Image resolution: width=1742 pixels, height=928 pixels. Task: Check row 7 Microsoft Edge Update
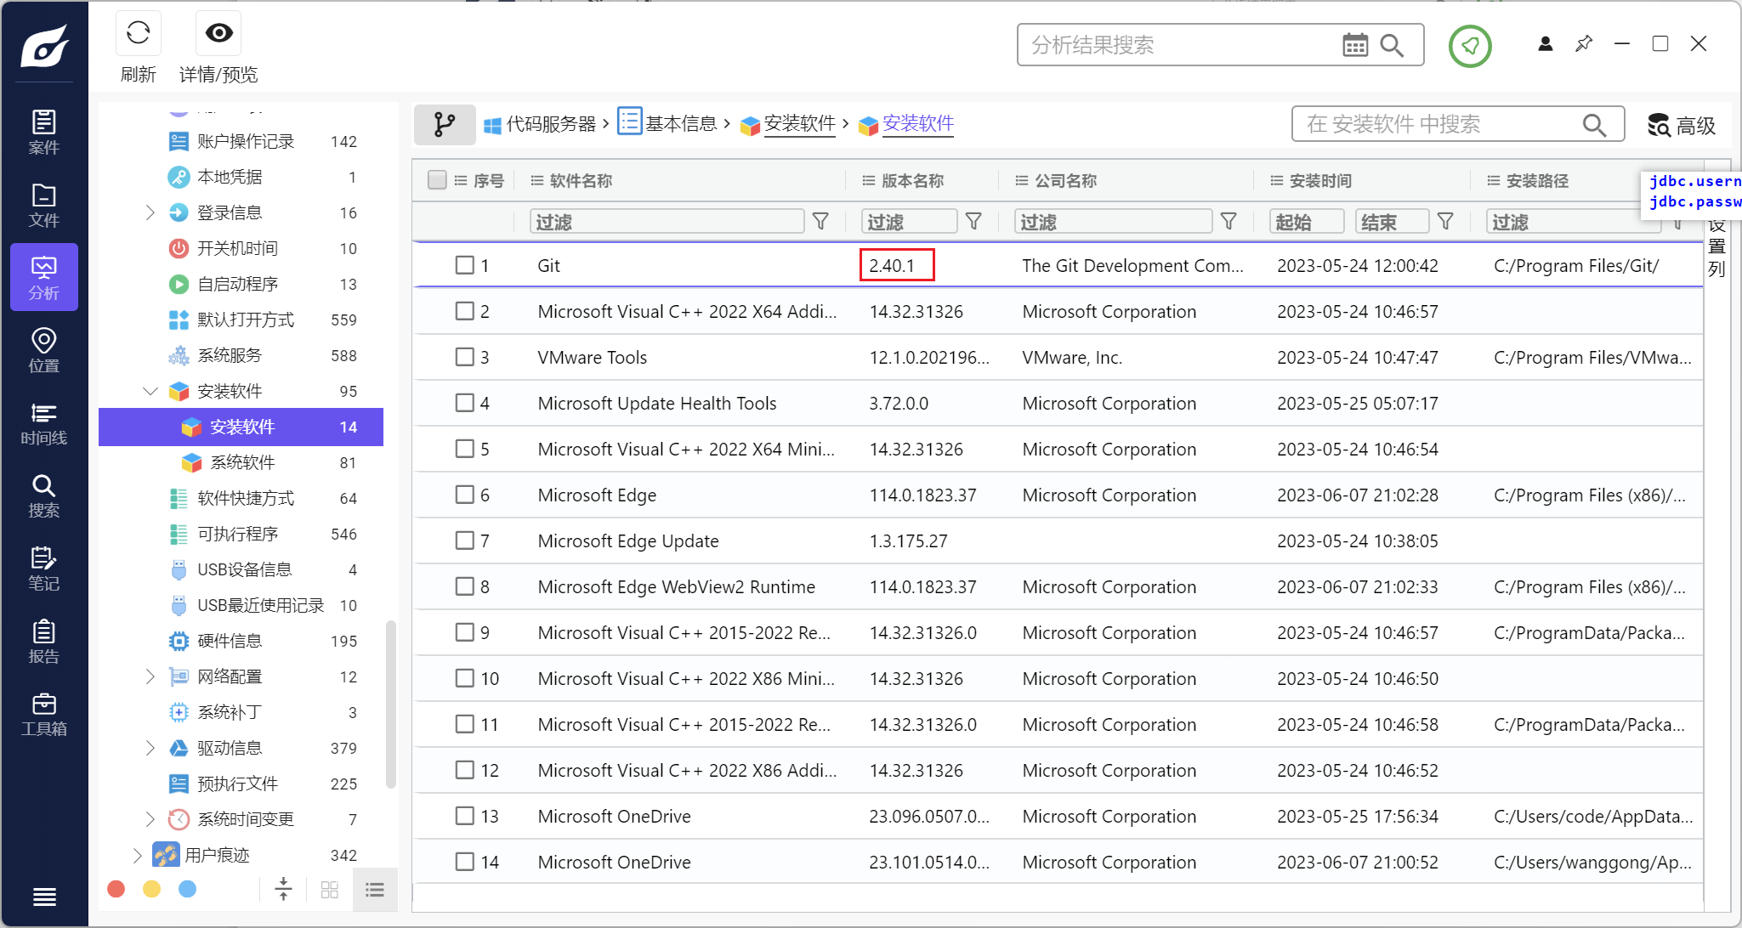464,540
